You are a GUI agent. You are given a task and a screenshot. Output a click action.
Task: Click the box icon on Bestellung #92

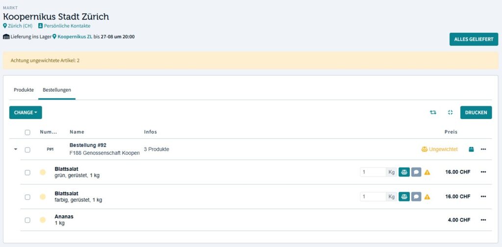click(x=471, y=149)
